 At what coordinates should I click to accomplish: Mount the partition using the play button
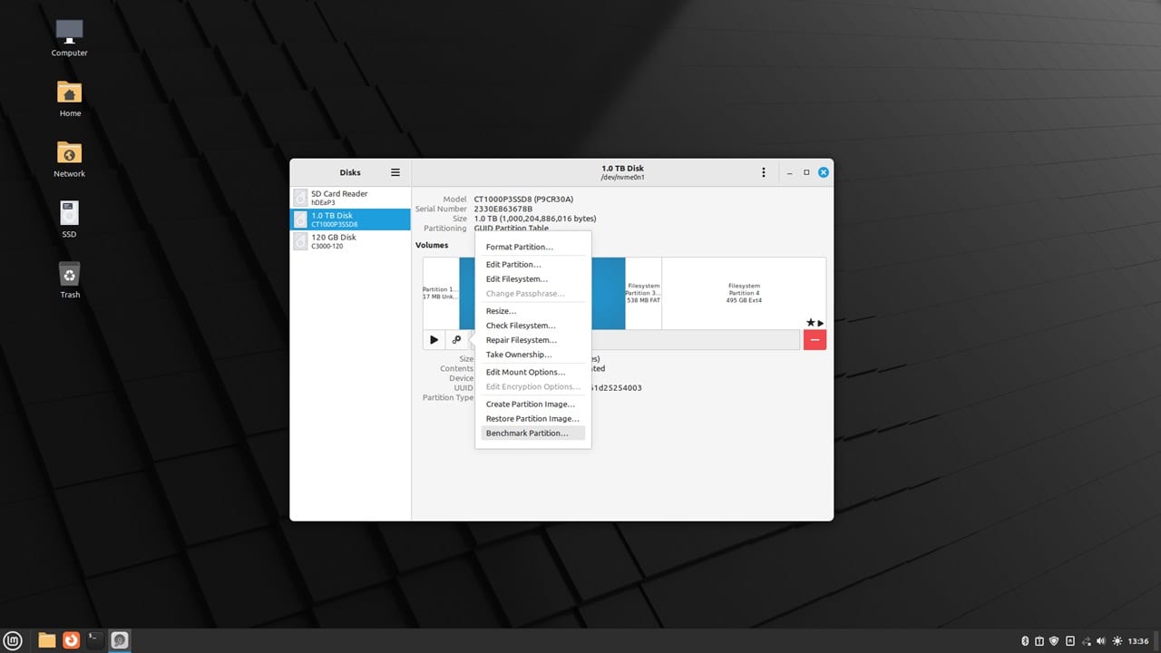[x=434, y=339]
